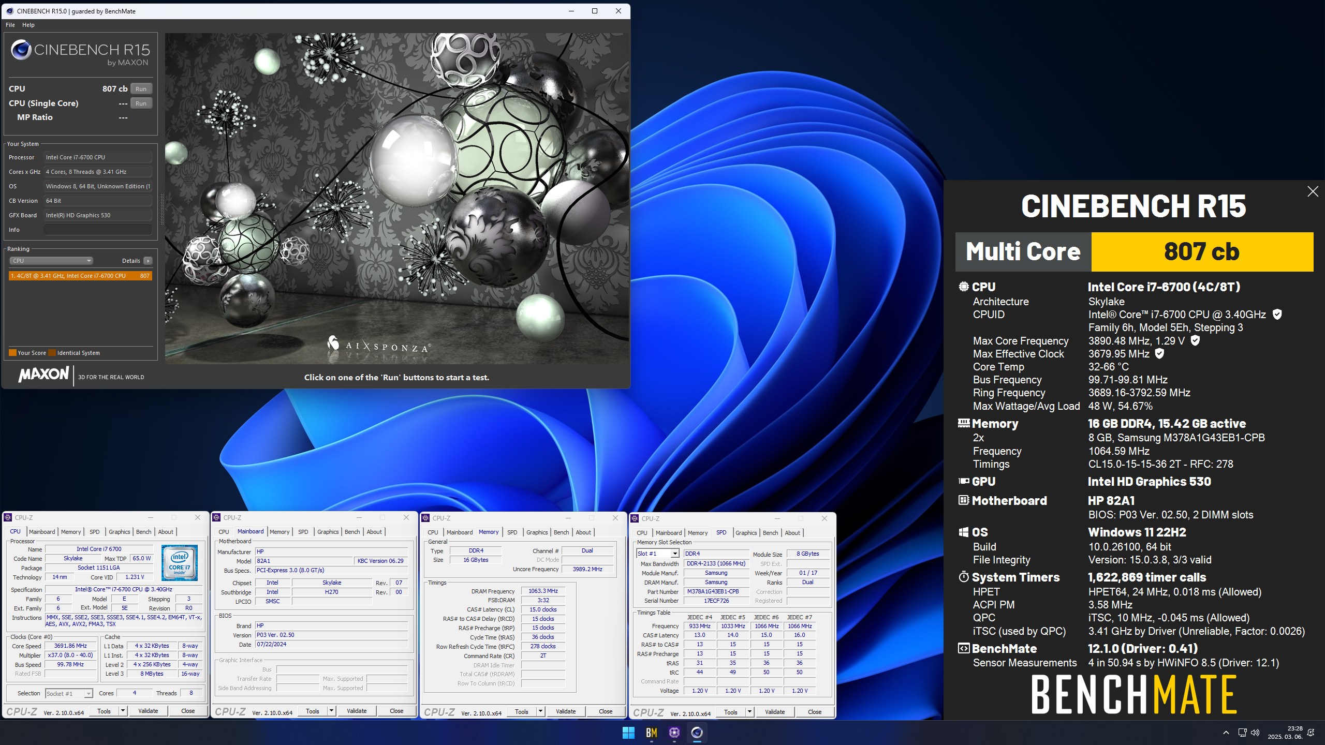
Task: Click BenchMate version section icon
Action: 963,648
